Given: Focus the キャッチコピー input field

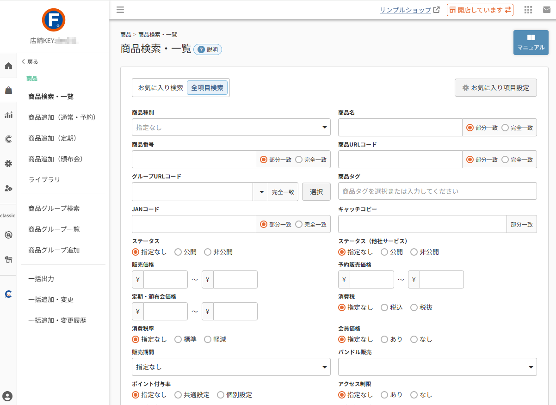Looking at the screenshot, I should (x=422, y=224).
